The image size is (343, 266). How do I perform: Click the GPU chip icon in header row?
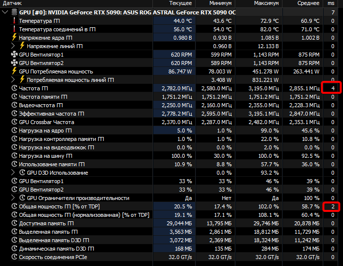coord(14,12)
